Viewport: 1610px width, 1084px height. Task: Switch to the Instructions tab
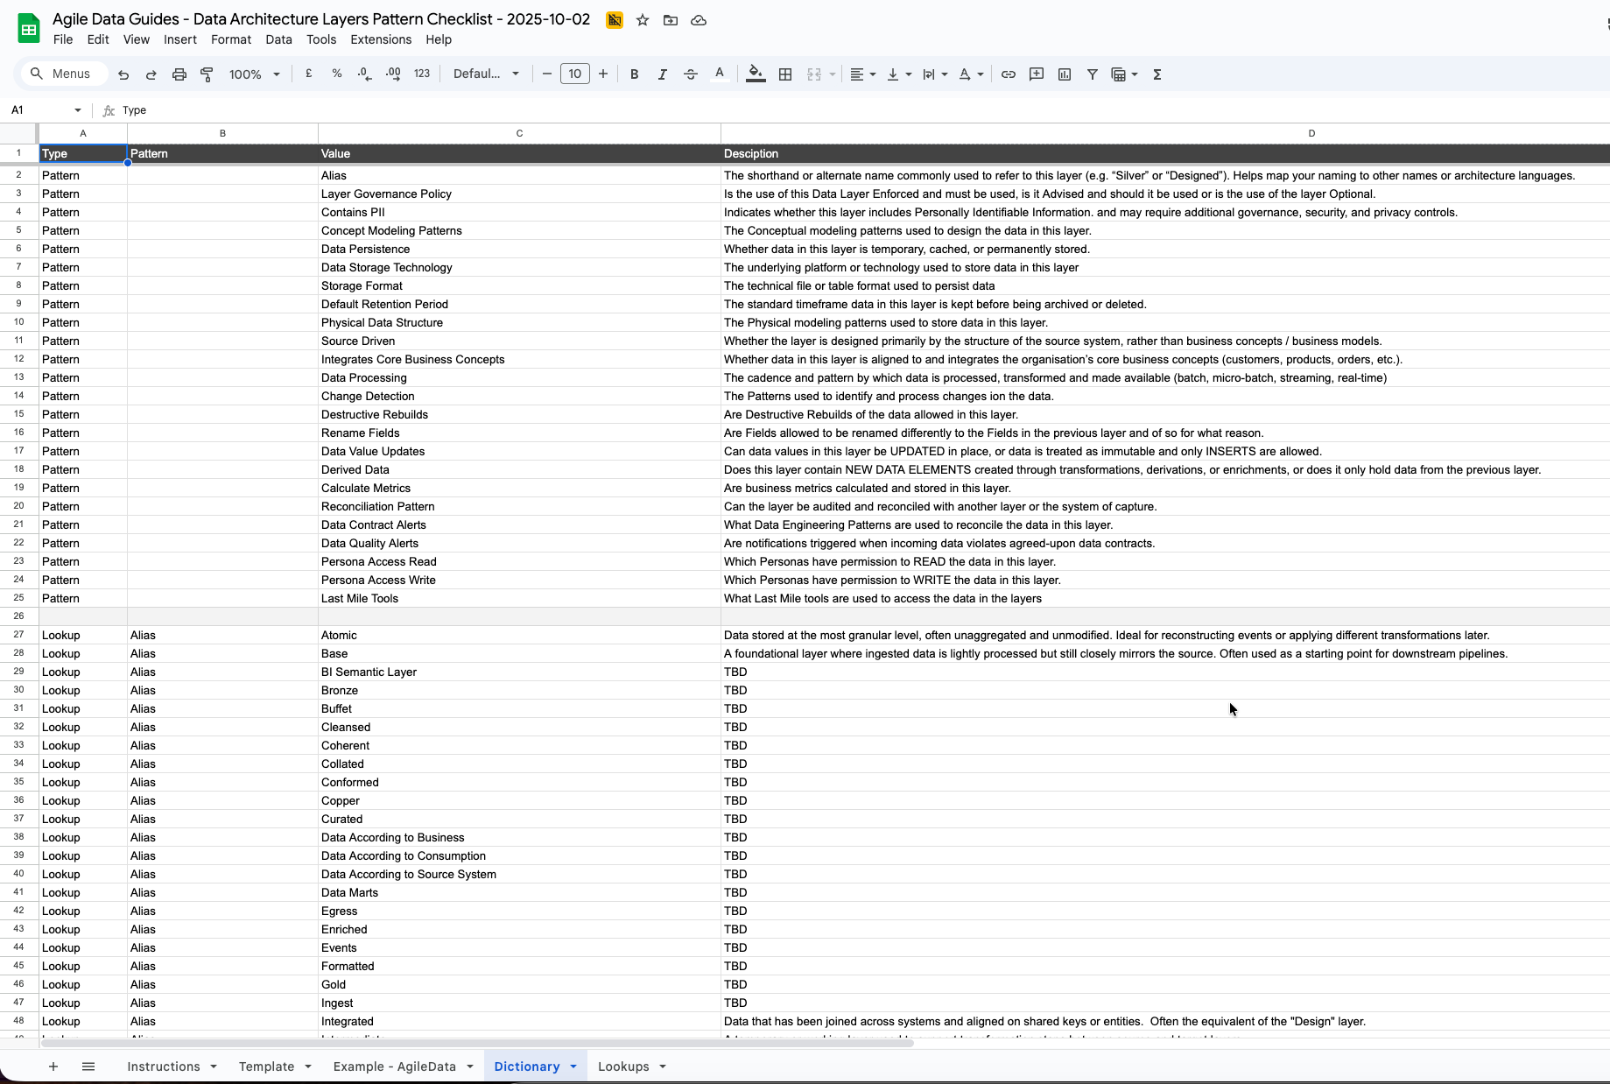click(x=164, y=1066)
